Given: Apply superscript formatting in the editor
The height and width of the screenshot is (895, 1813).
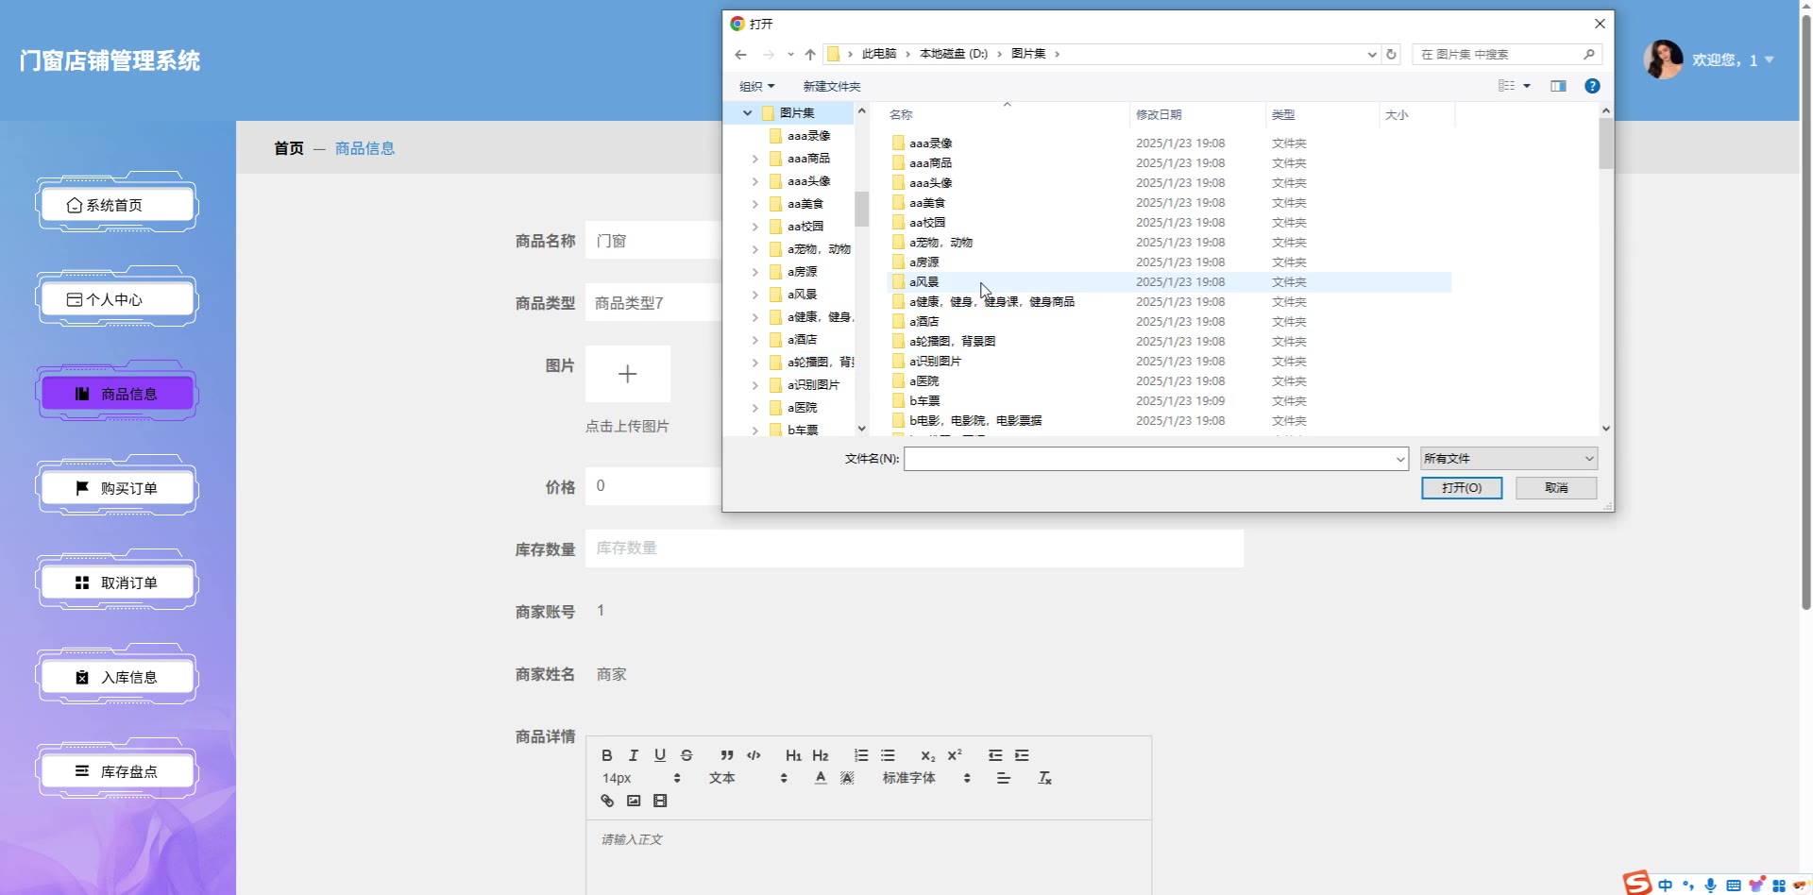Looking at the screenshot, I should click(955, 755).
